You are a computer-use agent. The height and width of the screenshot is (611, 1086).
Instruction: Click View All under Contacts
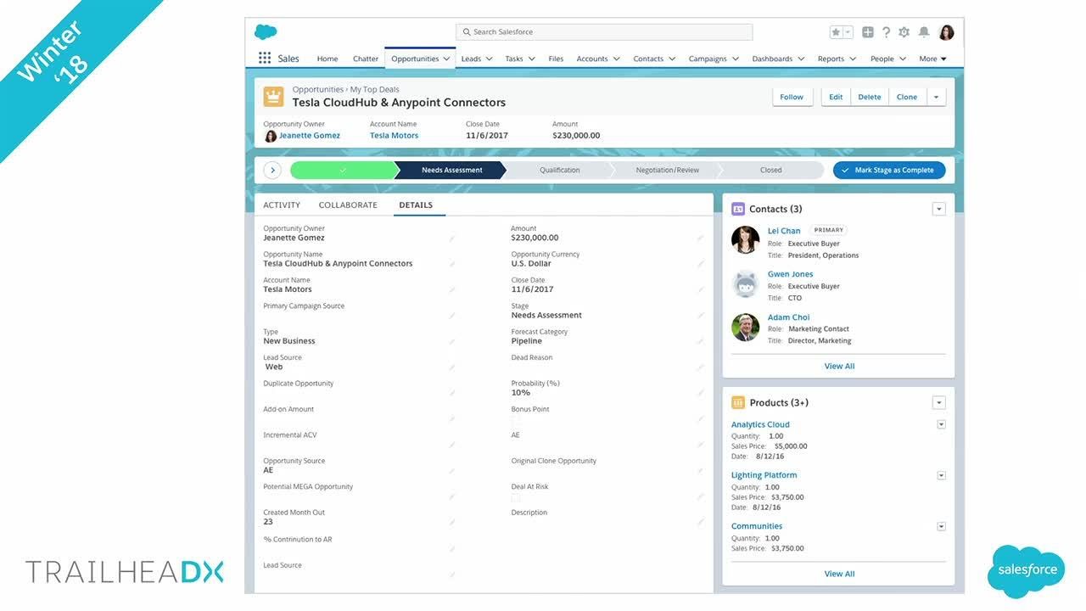pos(839,366)
